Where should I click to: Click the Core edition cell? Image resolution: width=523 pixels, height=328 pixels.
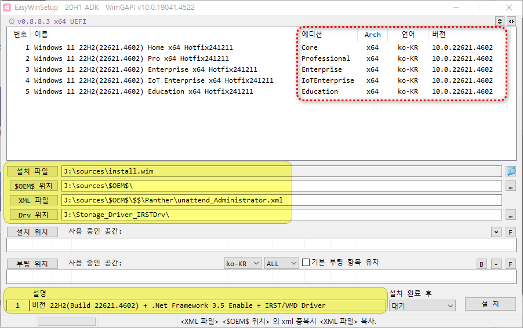(x=310, y=47)
